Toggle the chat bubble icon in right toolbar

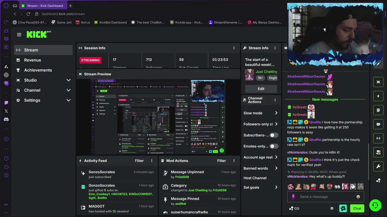click(x=378, y=124)
